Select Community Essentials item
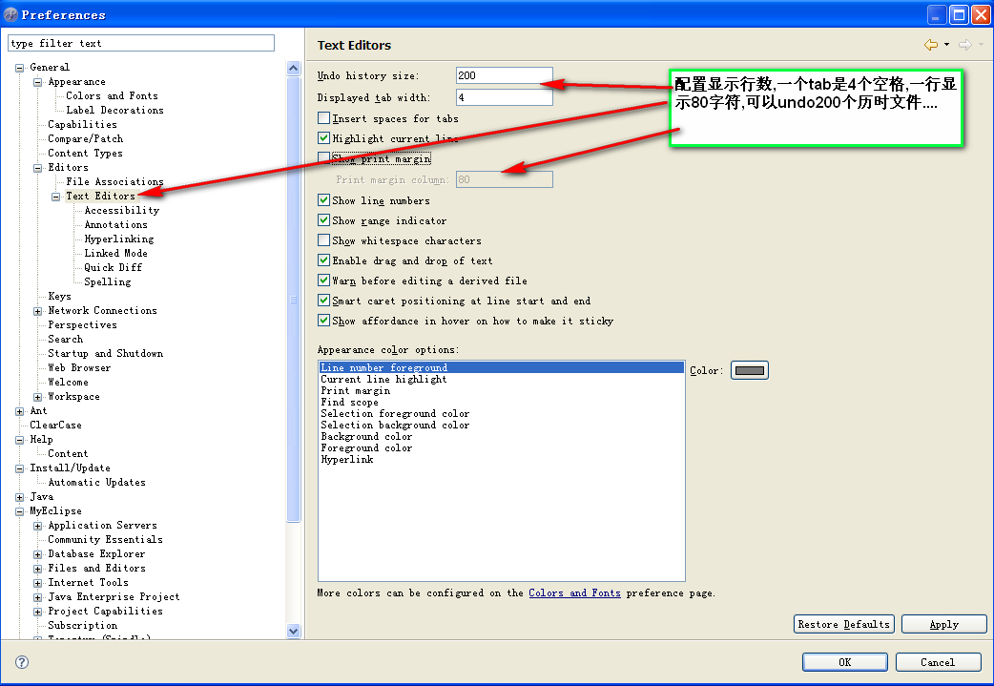The height and width of the screenshot is (686, 994). pyautogui.click(x=105, y=539)
